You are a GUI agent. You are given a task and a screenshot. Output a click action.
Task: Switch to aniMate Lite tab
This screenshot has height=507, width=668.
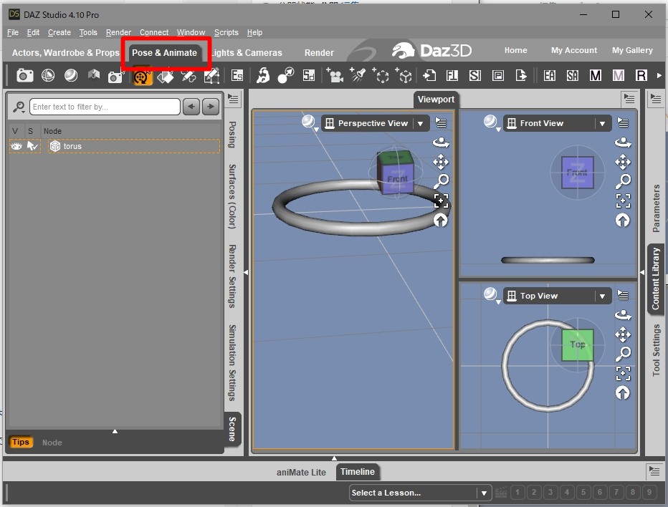(x=301, y=472)
